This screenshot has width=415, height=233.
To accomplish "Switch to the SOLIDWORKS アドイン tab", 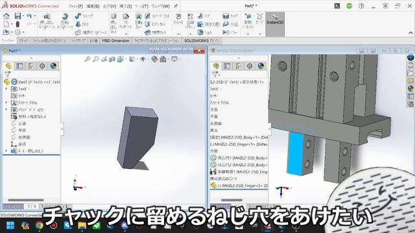I will (202, 41).
